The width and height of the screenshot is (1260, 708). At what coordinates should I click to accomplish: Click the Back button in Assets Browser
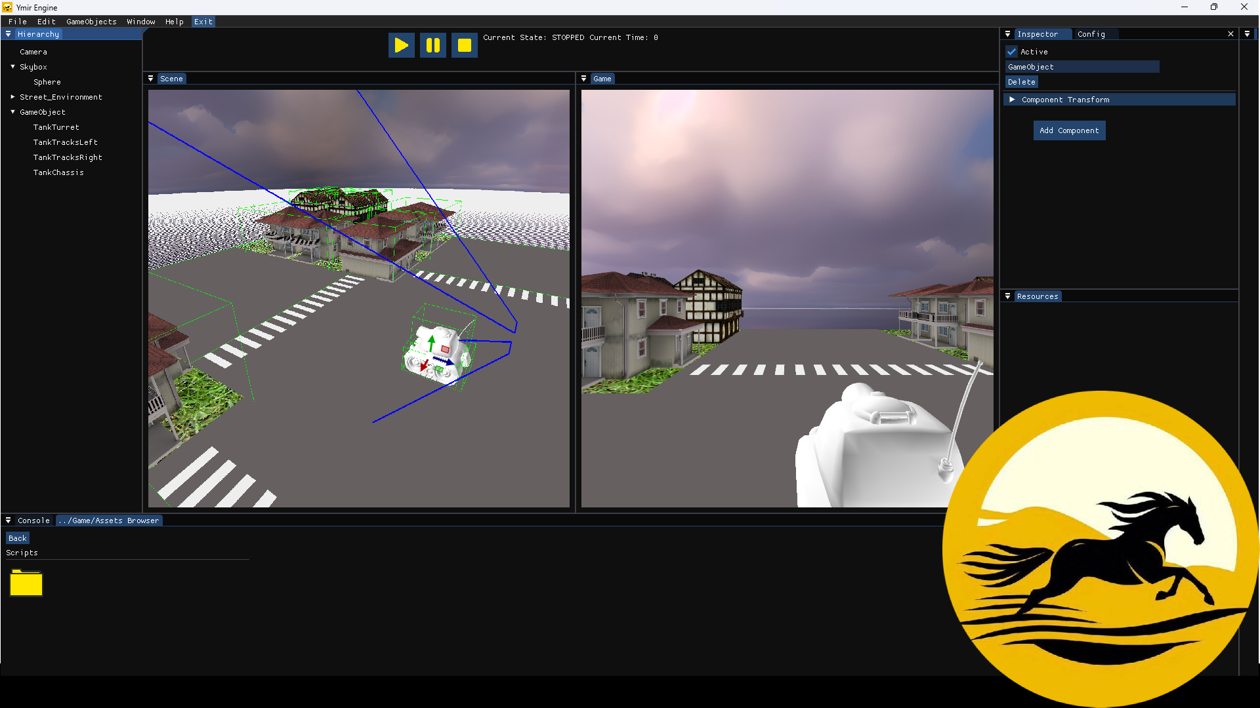pos(18,538)
